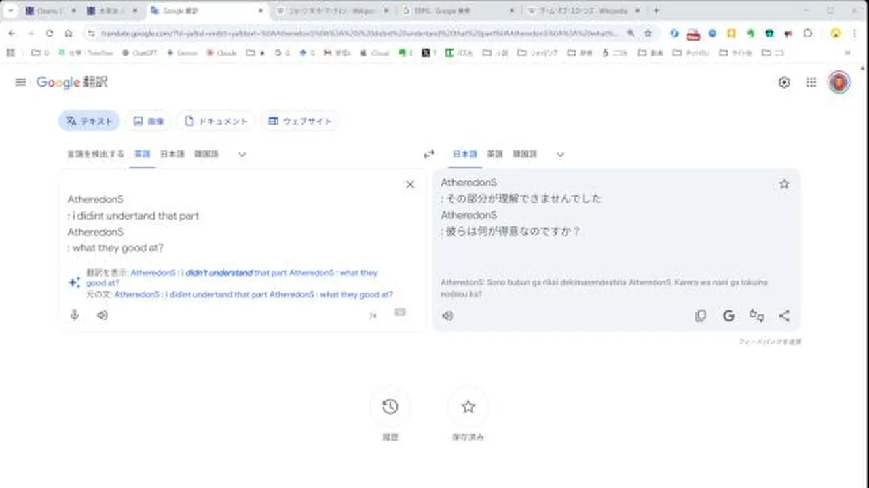Swap source and target languages
The image size is (869, 488).
[x=429, y=155]
